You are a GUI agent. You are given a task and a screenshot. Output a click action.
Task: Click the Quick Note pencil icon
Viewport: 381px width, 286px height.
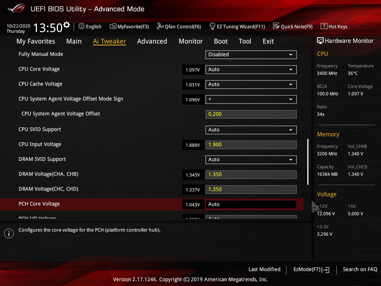276,26
